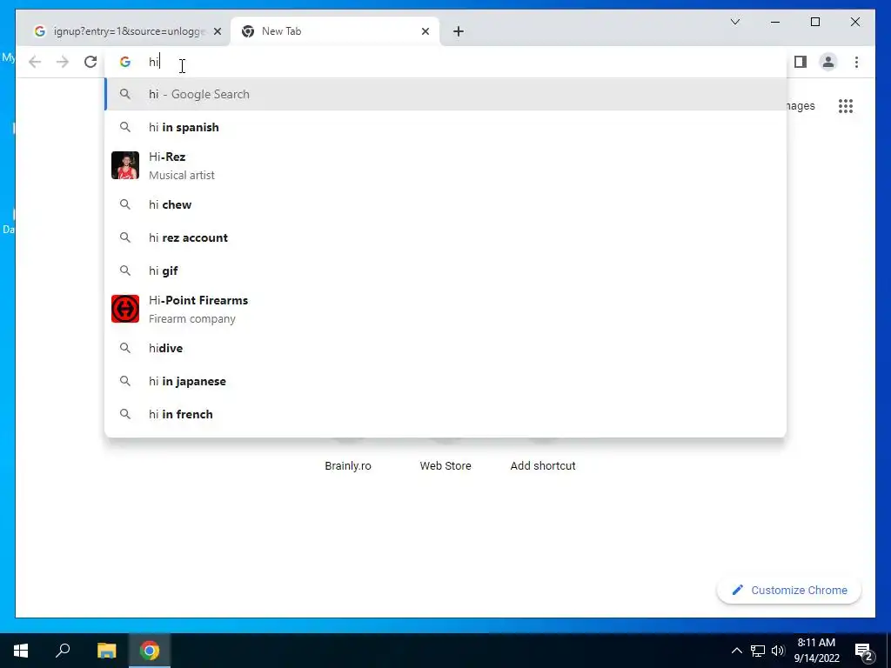
Task: Choose the 'hi in spanish' suggestion
Action: (x=445, y=127)
